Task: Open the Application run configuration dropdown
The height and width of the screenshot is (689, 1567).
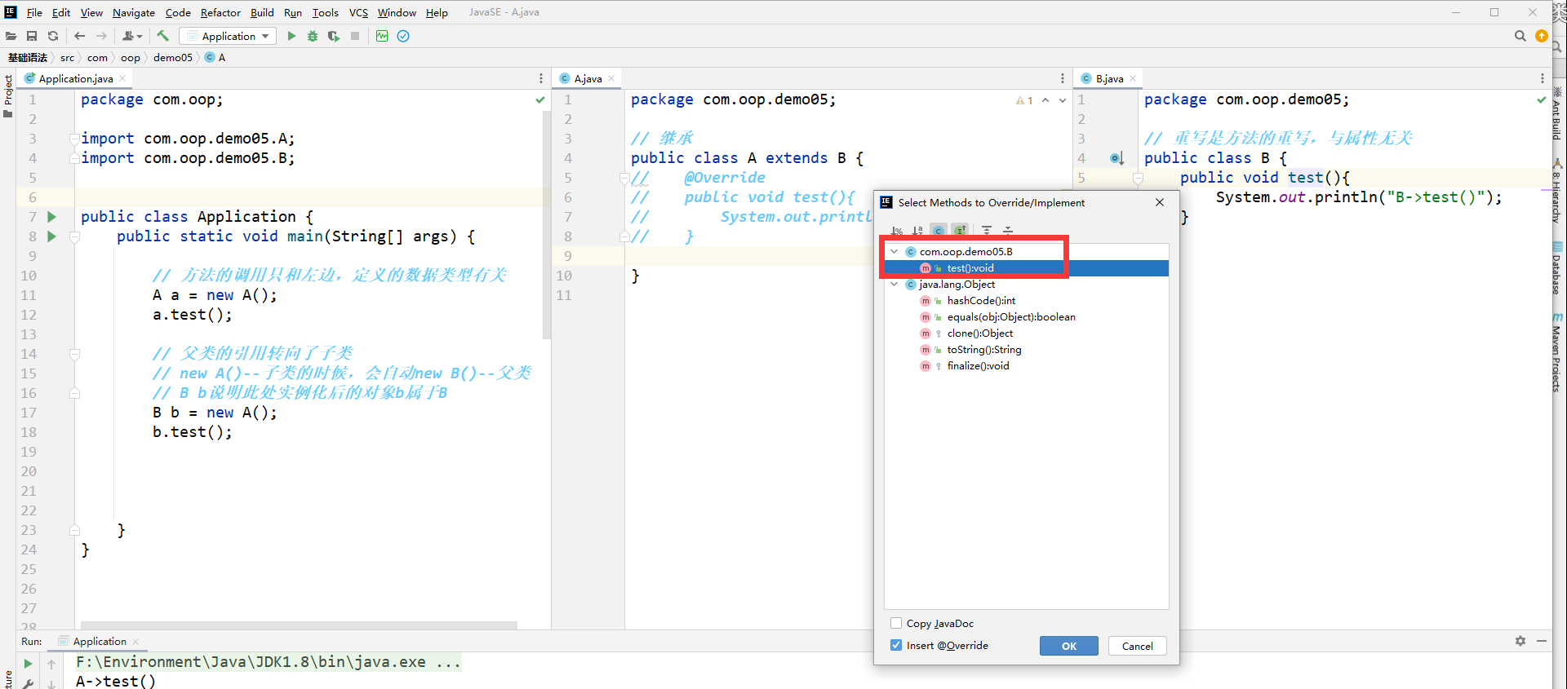Action: click(228, 36)
